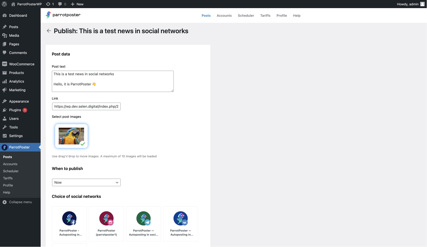Click the parrot post image thumbnail

(71, 136)
